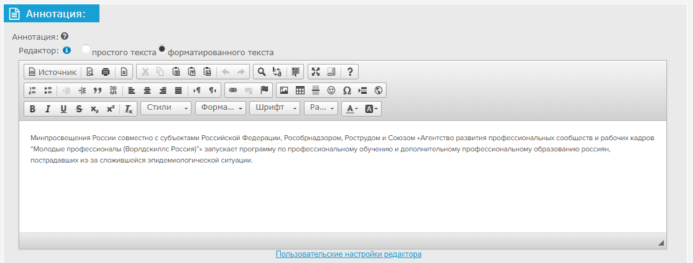
Task: Maximize the editor to fullscreen
Action: pos(316,72)
